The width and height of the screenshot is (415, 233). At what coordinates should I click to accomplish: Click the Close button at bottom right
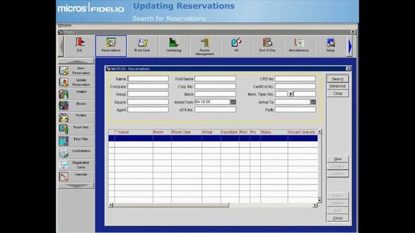pos(338,218)
